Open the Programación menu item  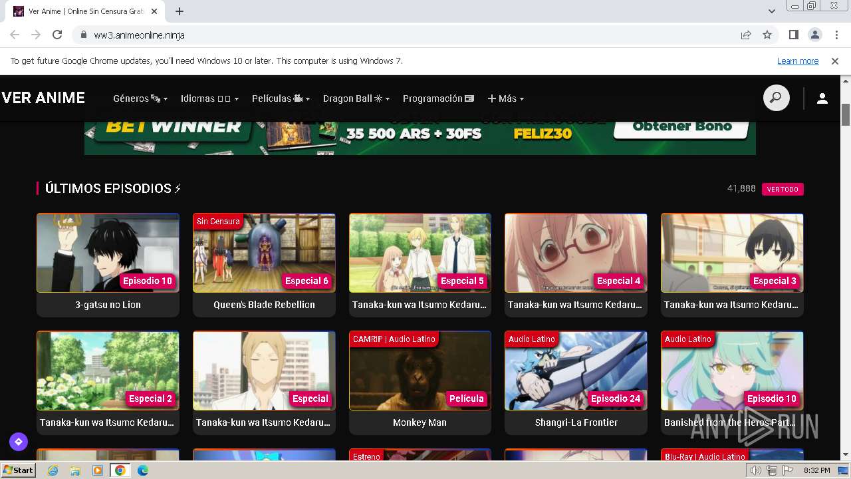[438, 98]
